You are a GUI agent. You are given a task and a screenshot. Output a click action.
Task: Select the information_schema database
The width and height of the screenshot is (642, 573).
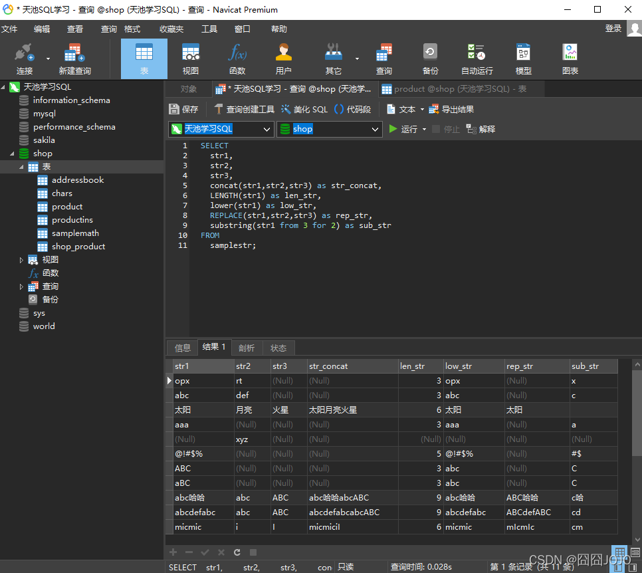click(x=71, y=100)
